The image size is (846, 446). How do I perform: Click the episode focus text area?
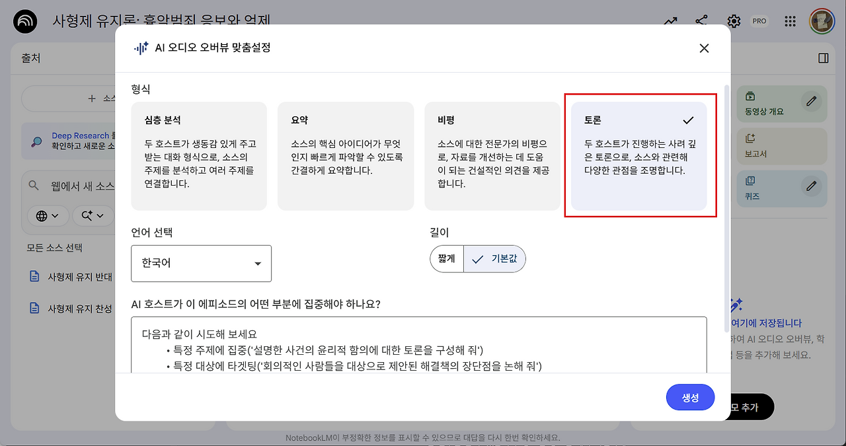(x=419, y=345)
